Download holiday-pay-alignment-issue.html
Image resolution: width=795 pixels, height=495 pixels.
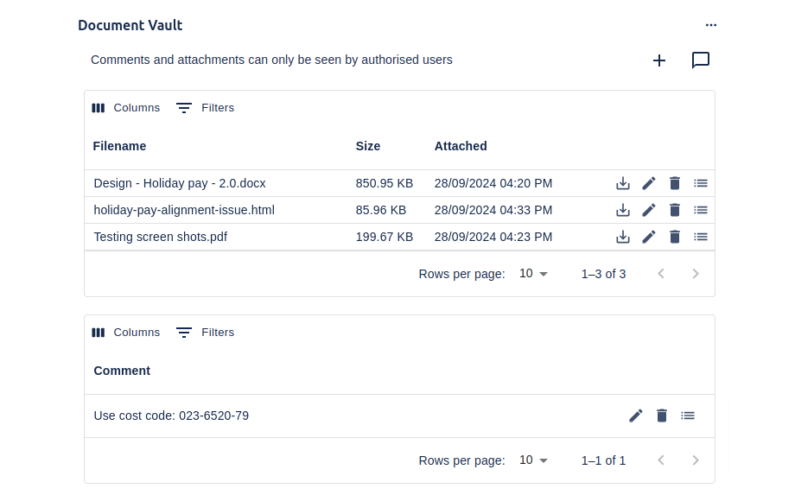tap(623, 210)
